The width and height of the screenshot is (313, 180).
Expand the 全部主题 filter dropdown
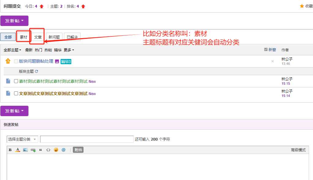(x=12, y=50)
